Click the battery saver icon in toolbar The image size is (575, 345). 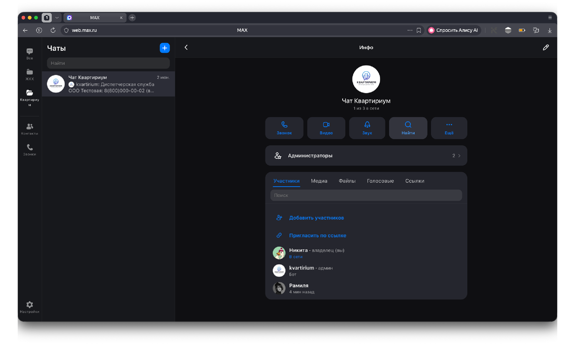(x=522, y=30)
